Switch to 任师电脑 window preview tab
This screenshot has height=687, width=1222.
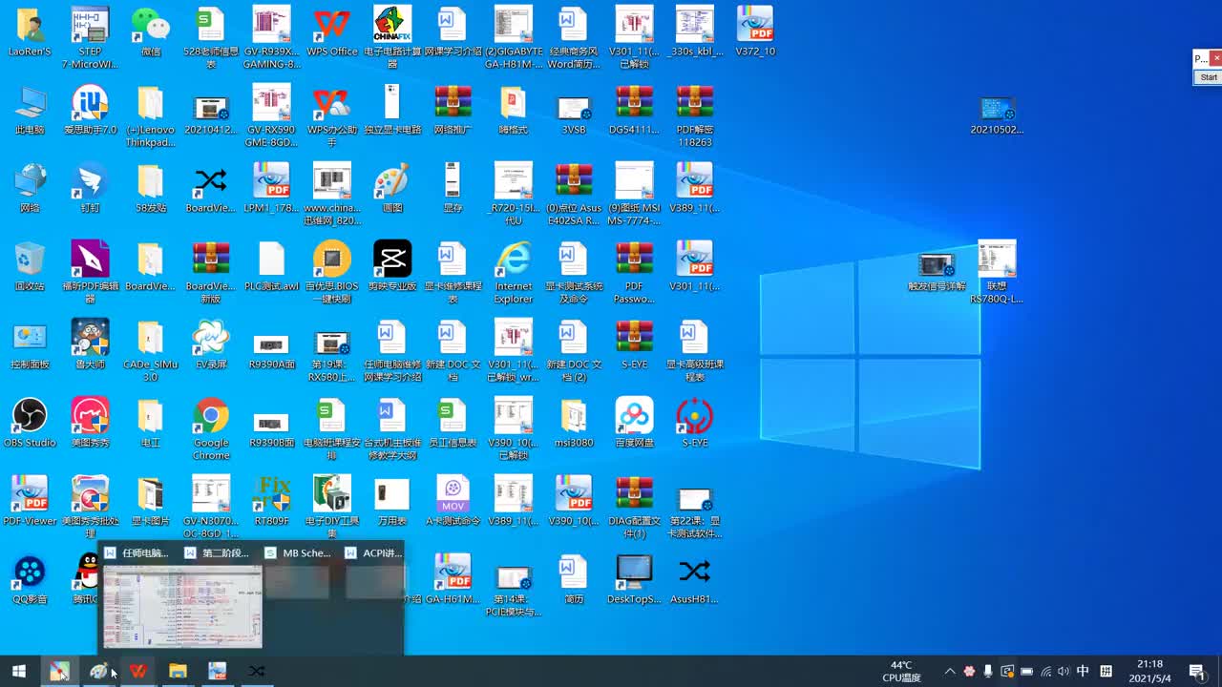[137, 552]
